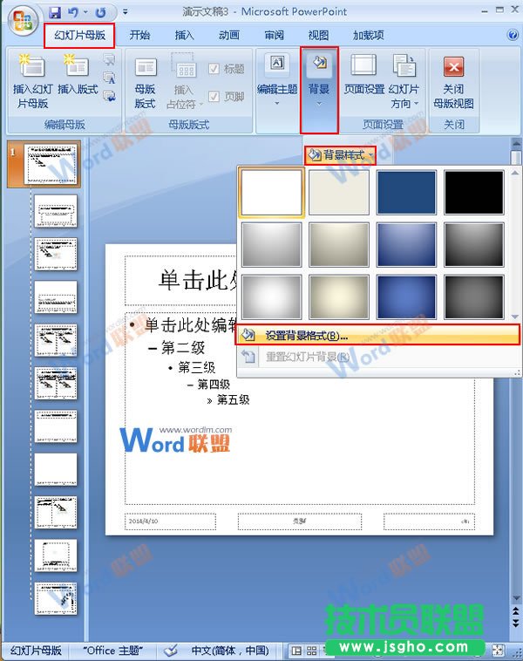Pick second-row blue gradient background style
Image resolution: width=523 pixels, height=661 pixels.
[406, 244]
